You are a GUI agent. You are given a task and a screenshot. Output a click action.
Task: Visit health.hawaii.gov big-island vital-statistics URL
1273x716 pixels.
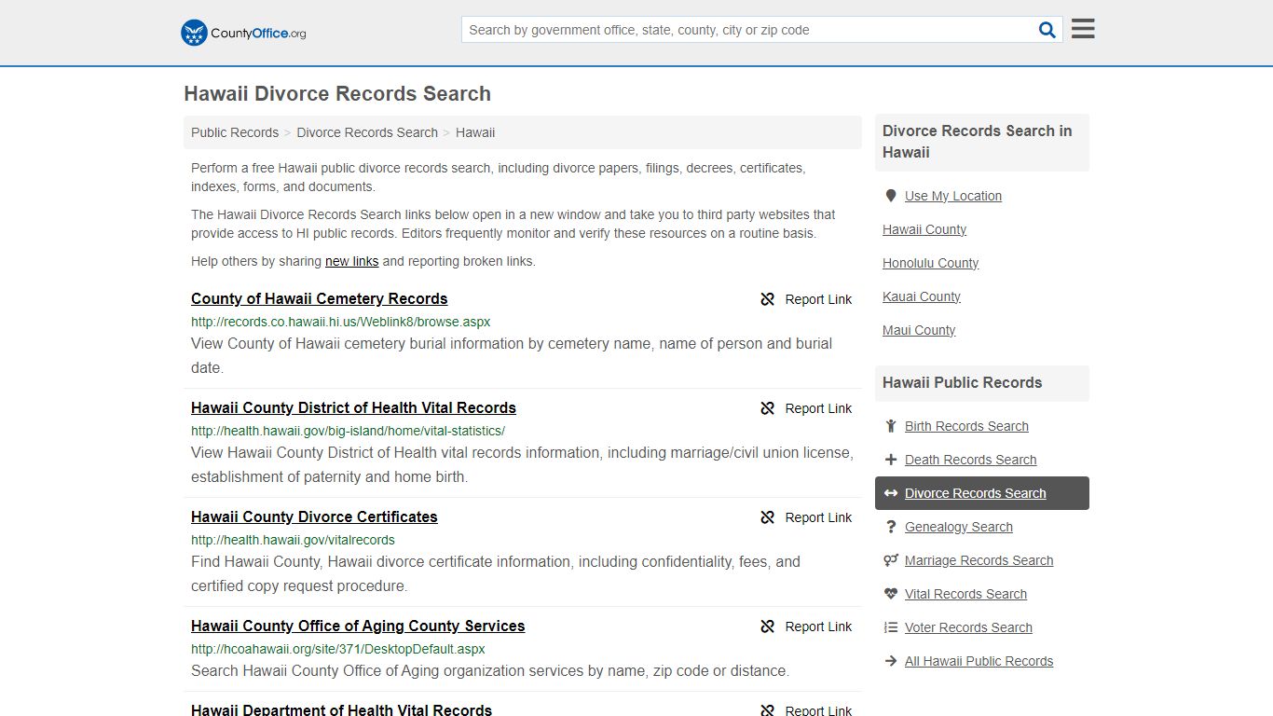click(x=348, y=431)
